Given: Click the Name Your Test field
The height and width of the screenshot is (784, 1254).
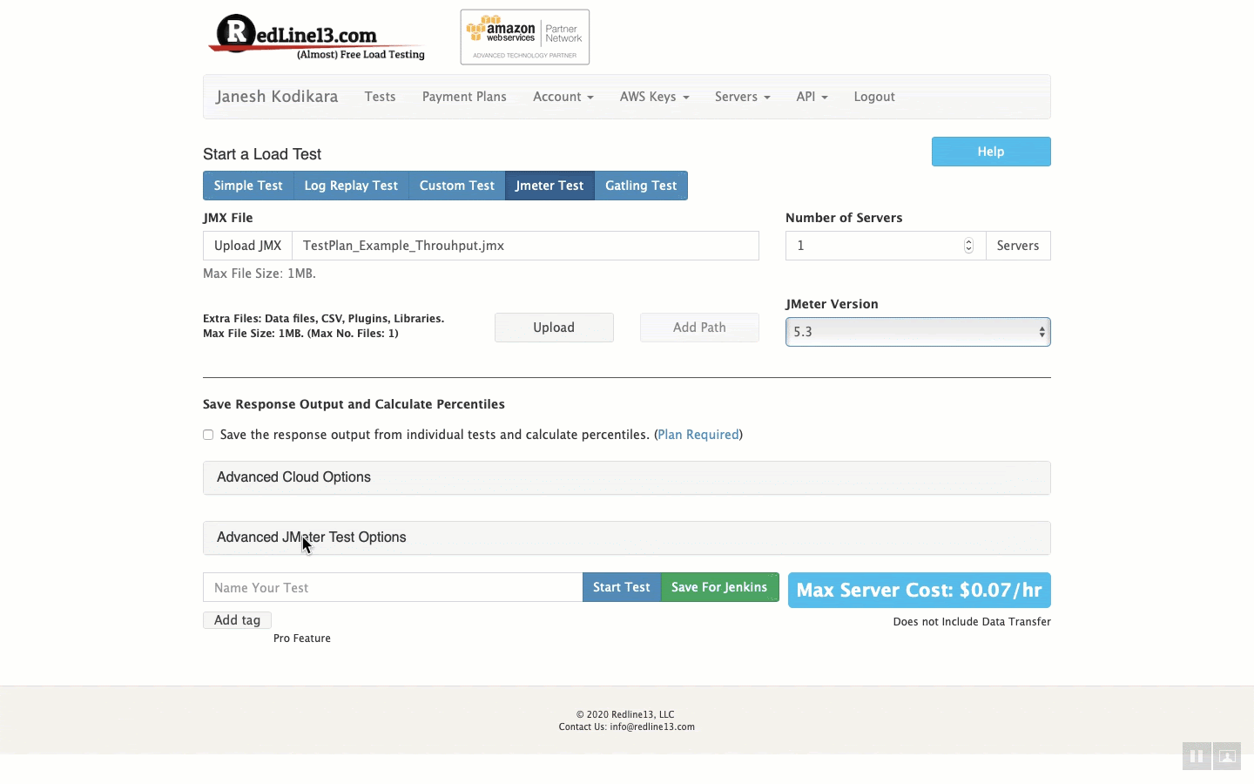Looking at the screenshot, I should tap(393, 587).
